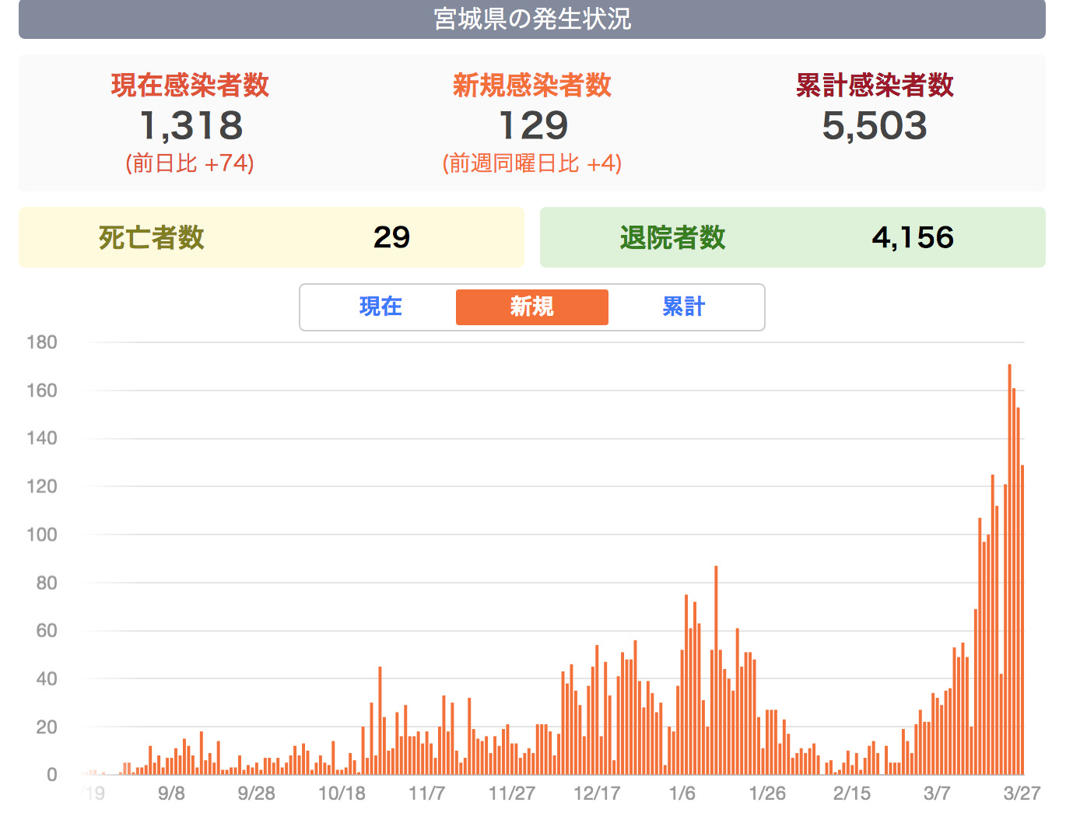Switch to the 現在 tab
This screenshot has height=820, width=1066.
[x=380, y=307]
